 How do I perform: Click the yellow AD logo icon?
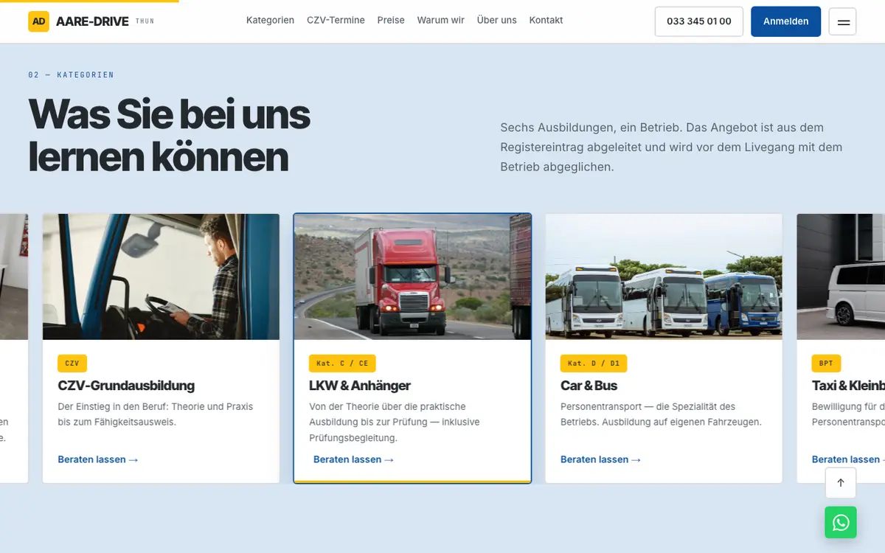click(x=38, y=21)
